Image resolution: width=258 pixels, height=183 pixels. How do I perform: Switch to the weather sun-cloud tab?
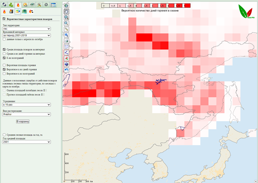pos(25,5)
